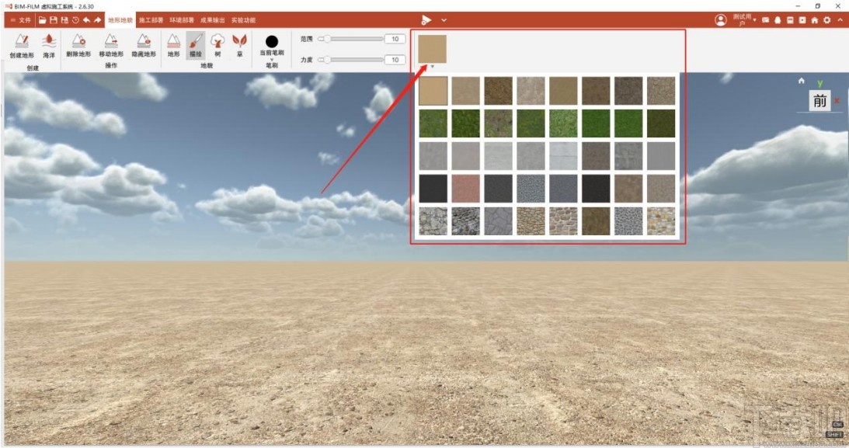This screenshot has width=849, height=448.
Task: Switch to the 成果输出 tab
Action: [213, 20]
